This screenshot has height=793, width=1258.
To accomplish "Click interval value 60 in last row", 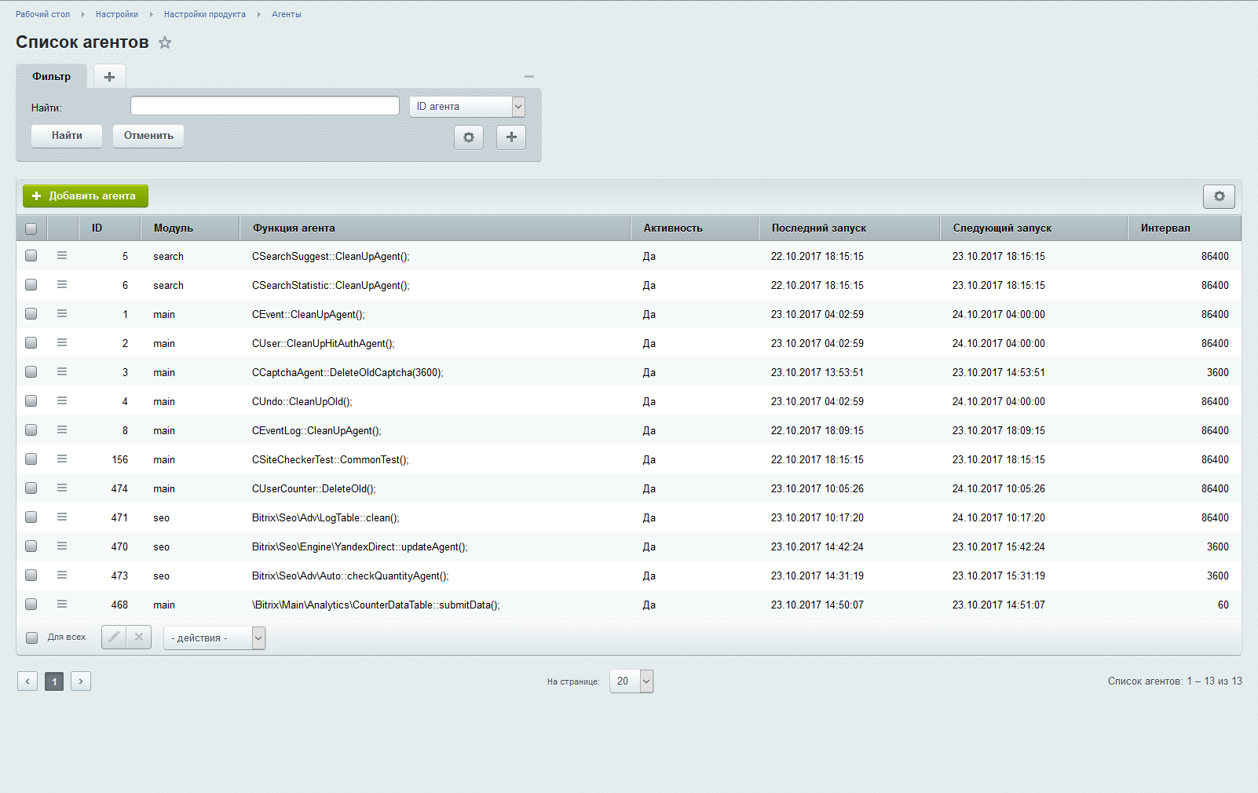I will (1223, 605).
